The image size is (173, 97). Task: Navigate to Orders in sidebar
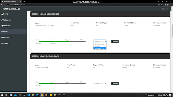pyautogui.click(x=13, y=31)
